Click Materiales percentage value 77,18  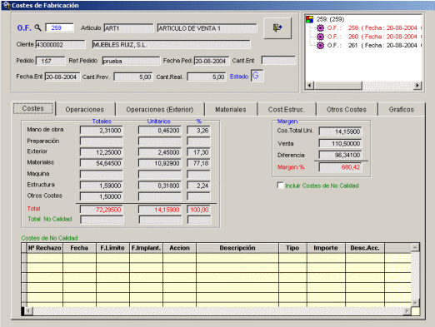click(198, 163)
